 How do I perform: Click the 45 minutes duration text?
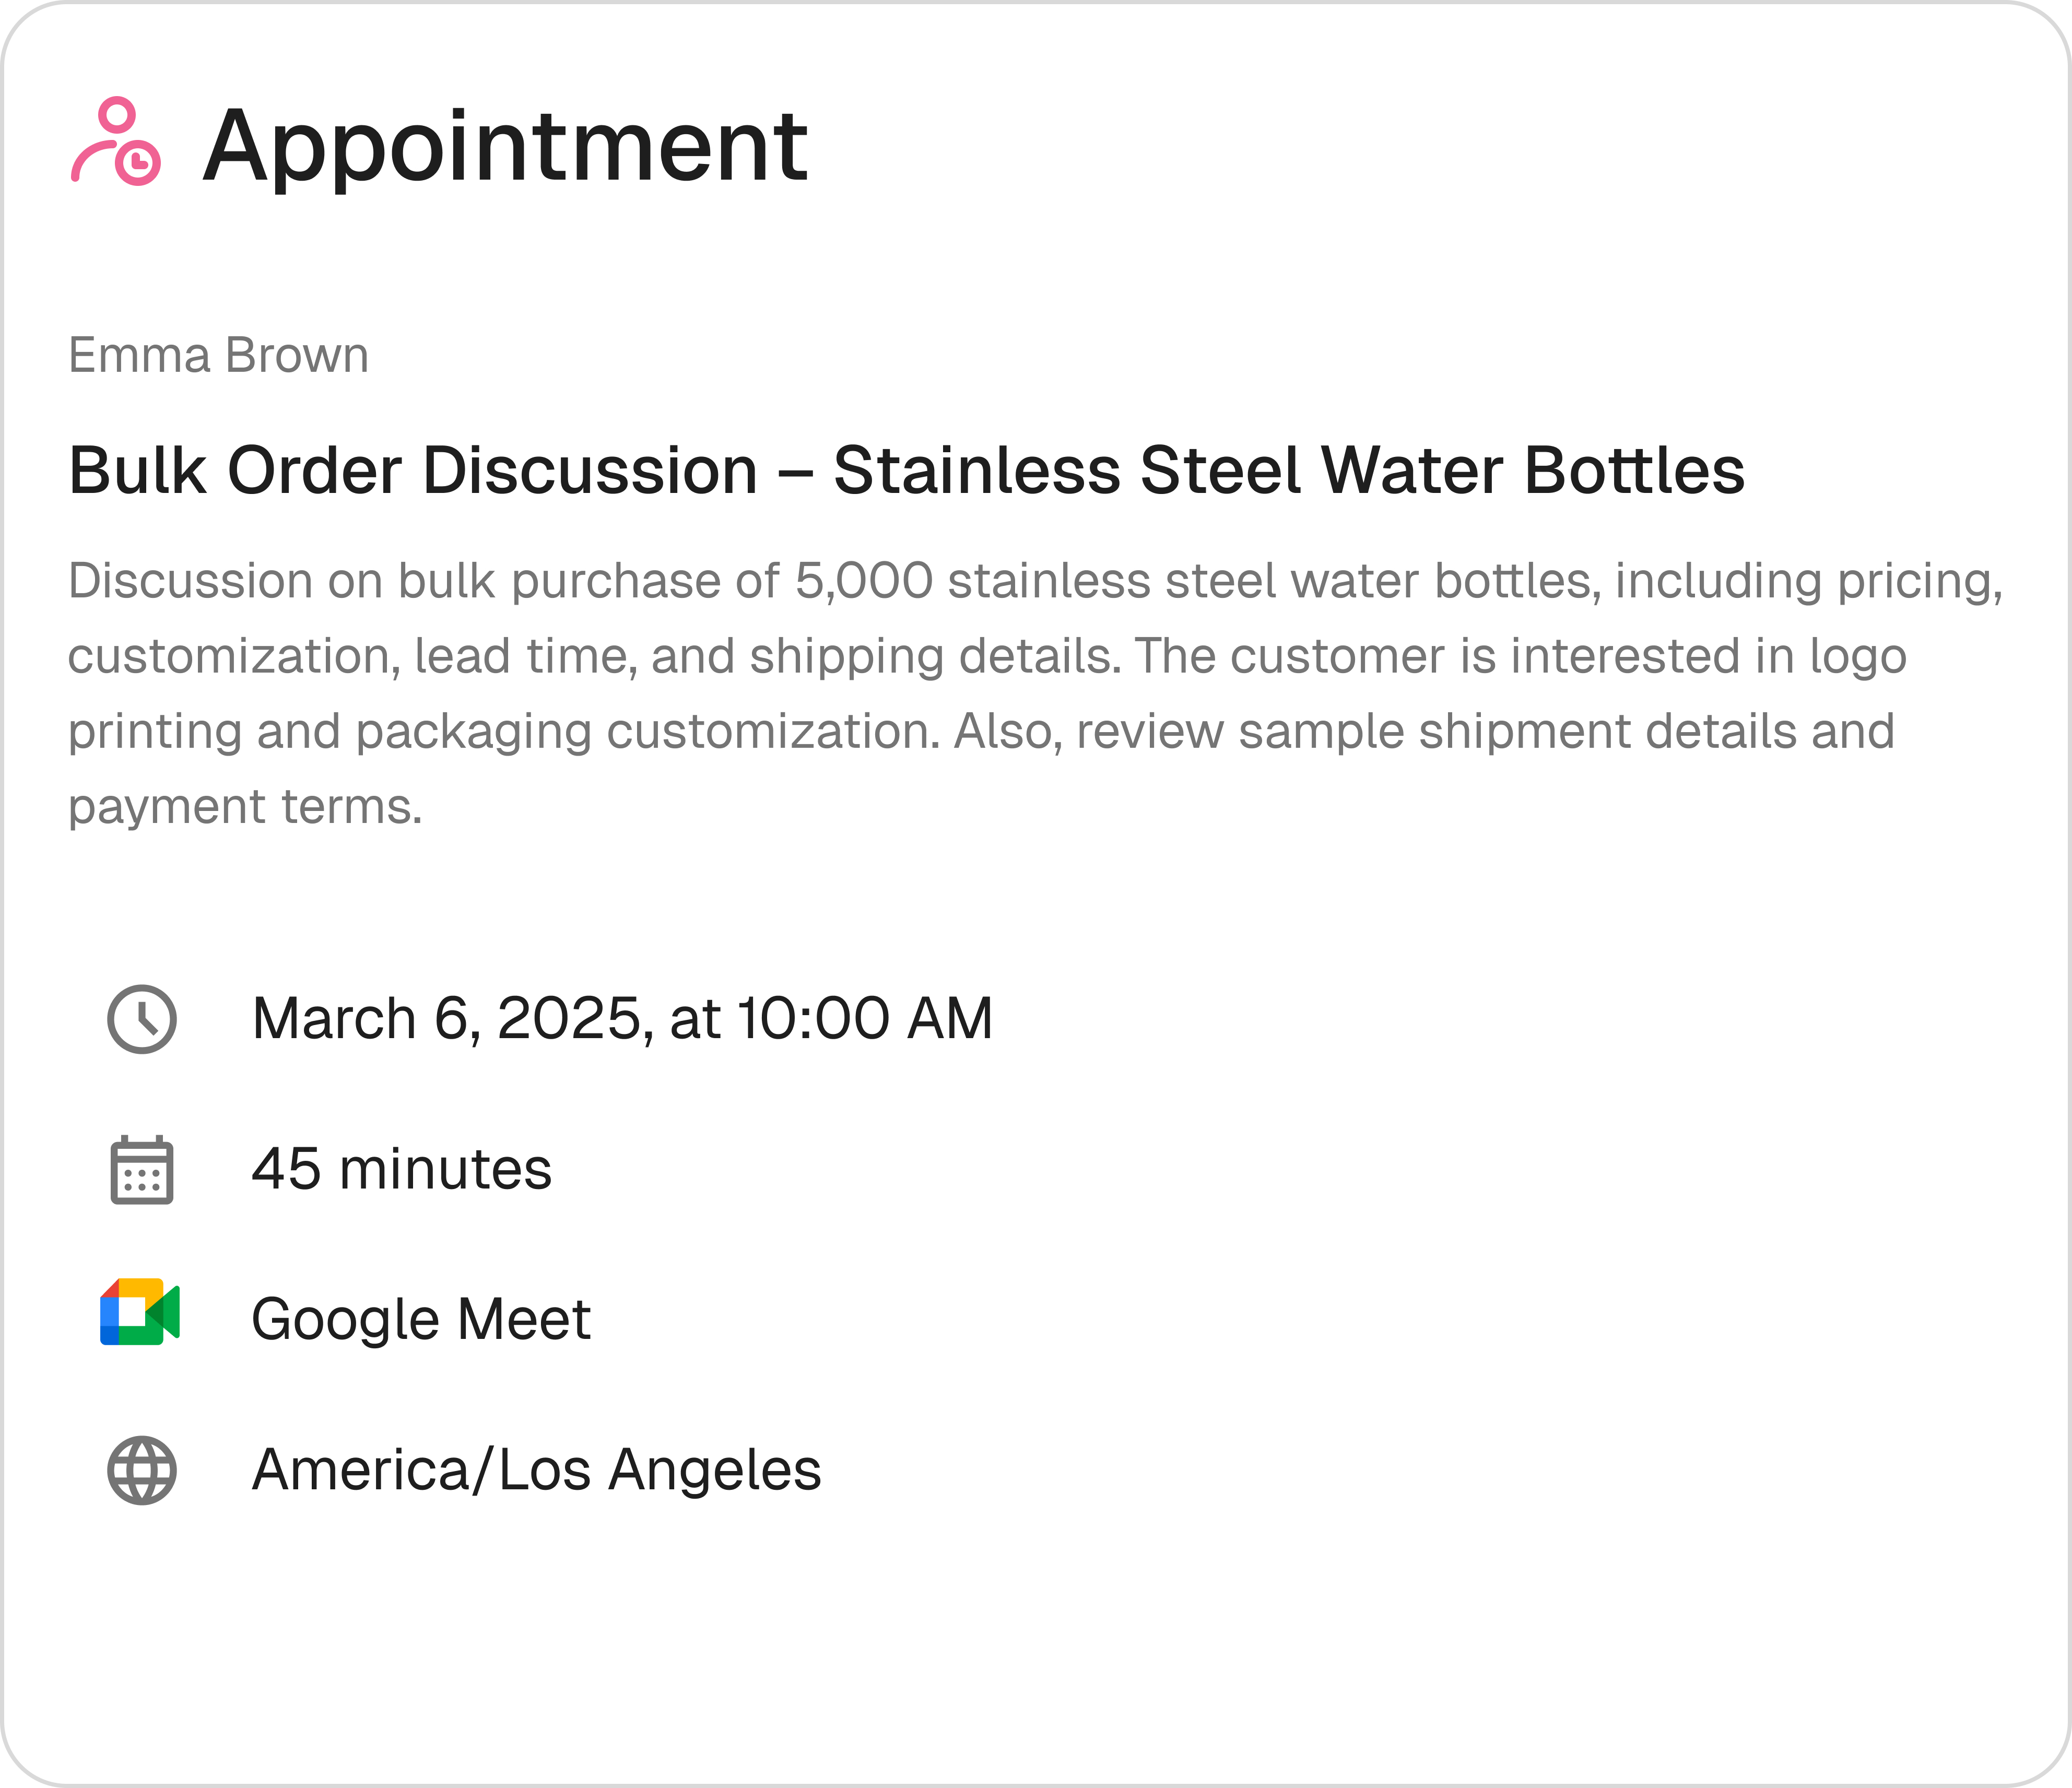[401, 1169]
